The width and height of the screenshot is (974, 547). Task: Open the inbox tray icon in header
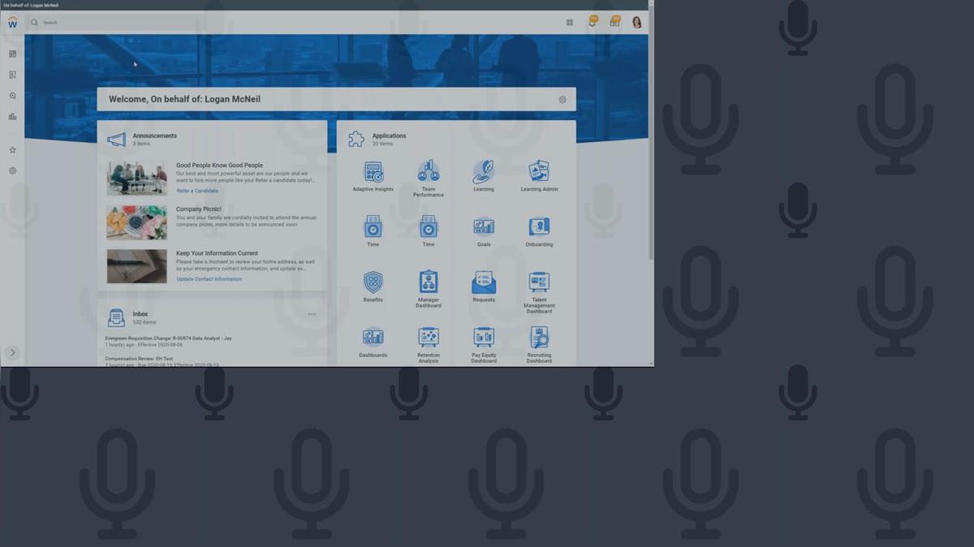point(614,22)
